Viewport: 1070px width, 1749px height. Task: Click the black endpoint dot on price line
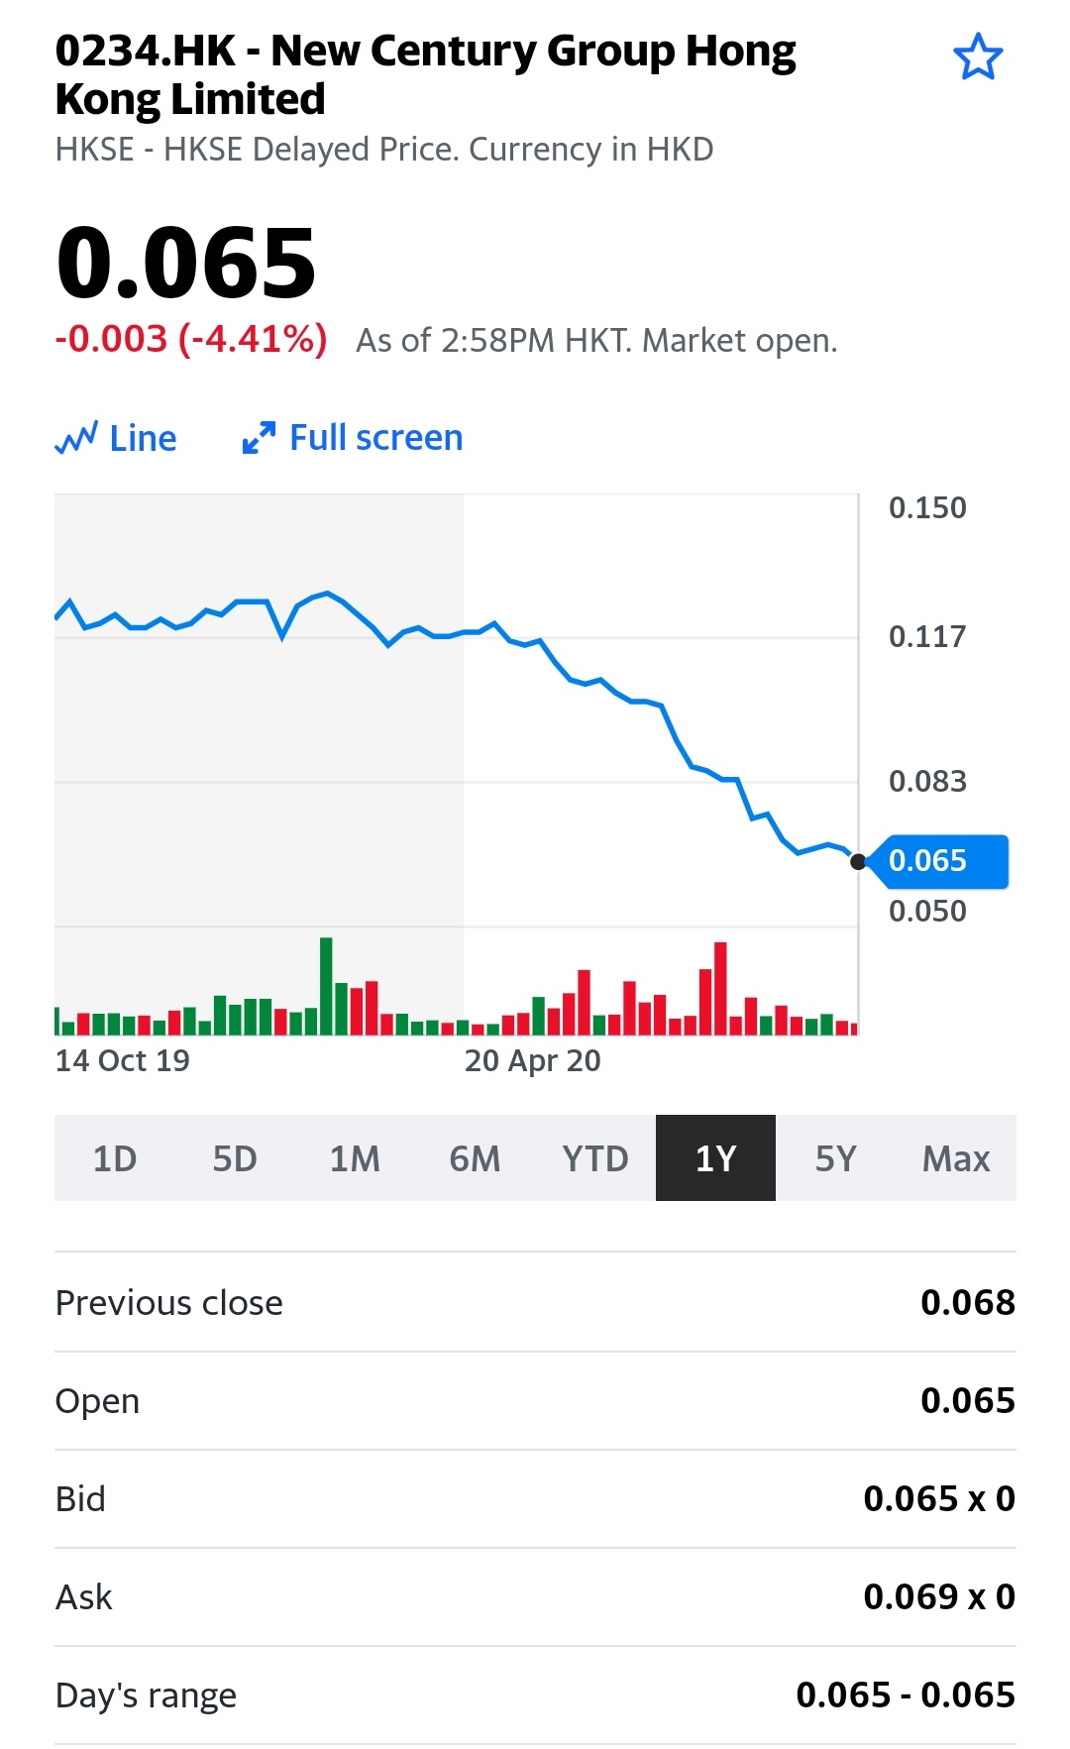click(x=858, y=862)
